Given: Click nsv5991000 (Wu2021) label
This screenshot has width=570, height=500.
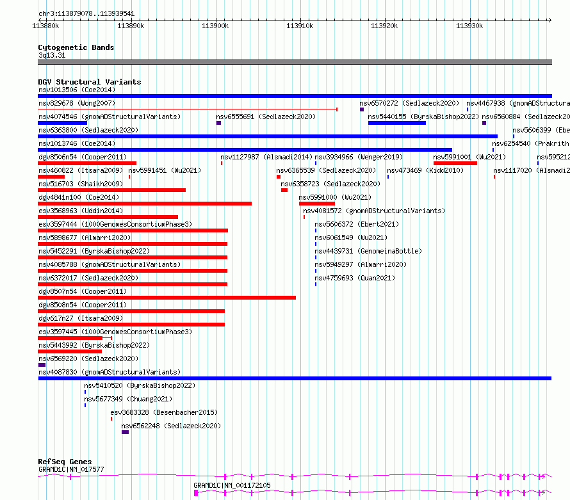Looking at the screenshot, I should pos(335,197).
